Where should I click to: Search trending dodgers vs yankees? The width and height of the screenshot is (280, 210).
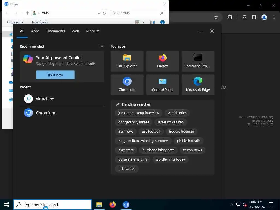(x=133, y=122)
